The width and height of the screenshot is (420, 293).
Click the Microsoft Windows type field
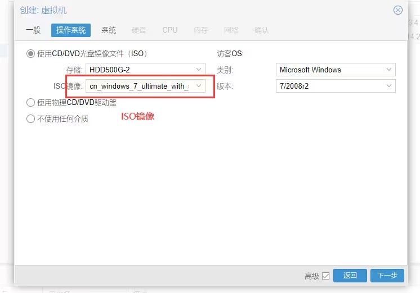(x=336, y=70)
